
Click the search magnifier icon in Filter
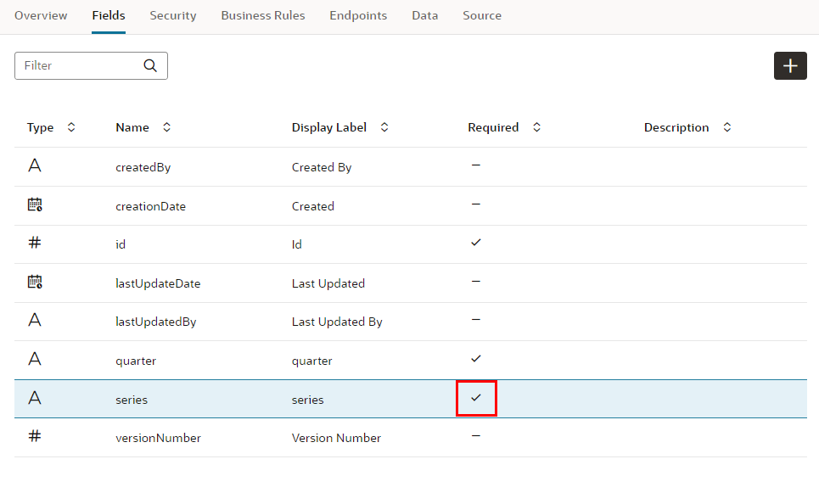pyautogui.click(x=150, y=65)
